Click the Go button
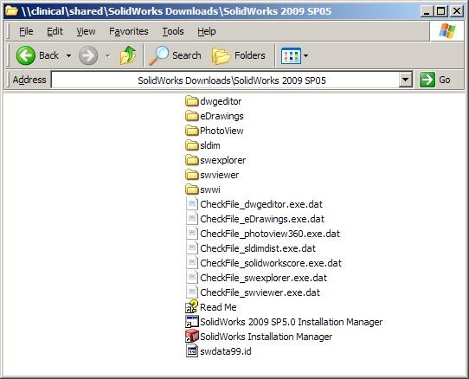 pos(435,80)
